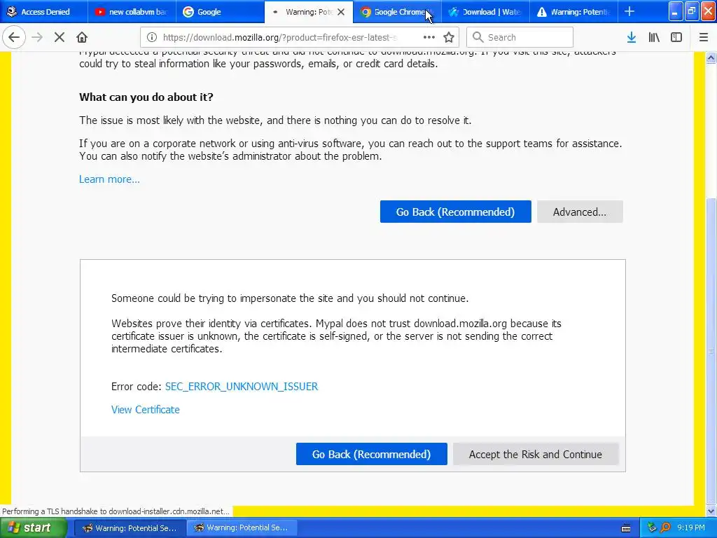Open the downloads arrow panel
The height and width of the screenshot is (538, 717).
pos(632,37)
